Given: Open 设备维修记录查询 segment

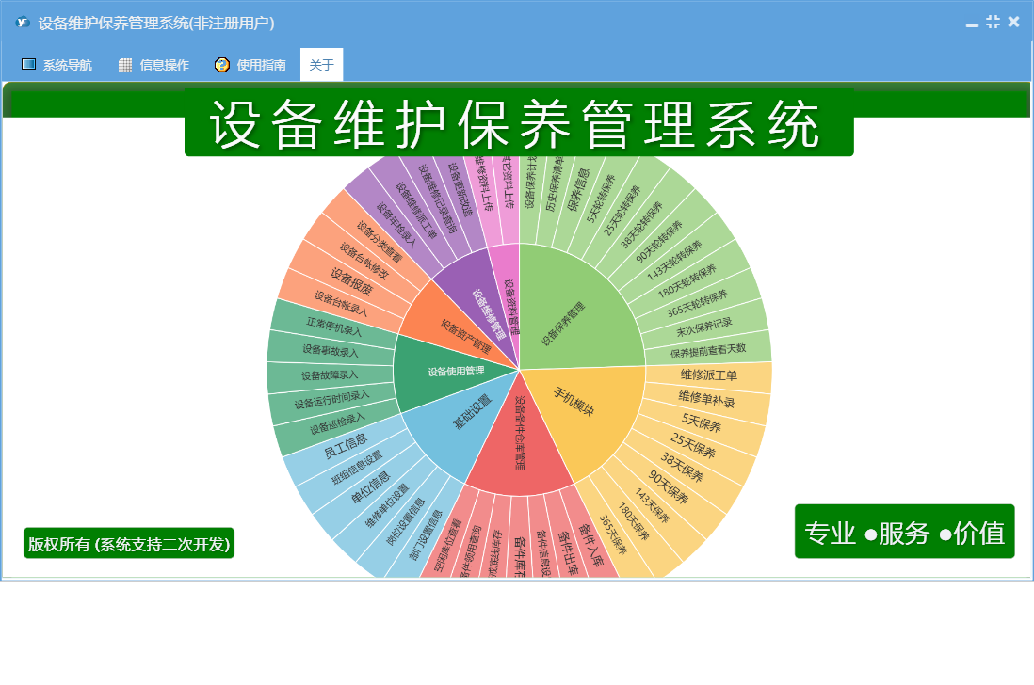Looking at the screenshot, I should (x=438, y=199).
